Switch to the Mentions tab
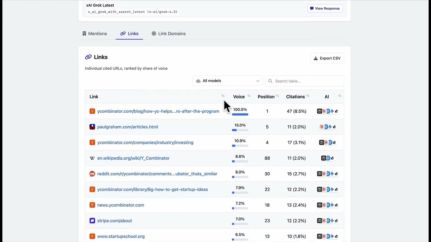This screenshot has height=242, width=431. [x=95, y=34]
